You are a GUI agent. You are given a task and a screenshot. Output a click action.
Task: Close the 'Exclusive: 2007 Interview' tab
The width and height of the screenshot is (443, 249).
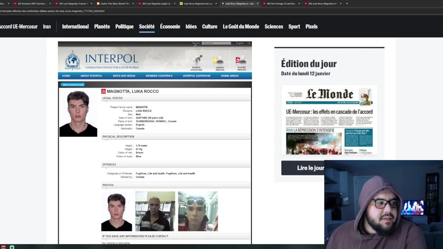(50, 3)
